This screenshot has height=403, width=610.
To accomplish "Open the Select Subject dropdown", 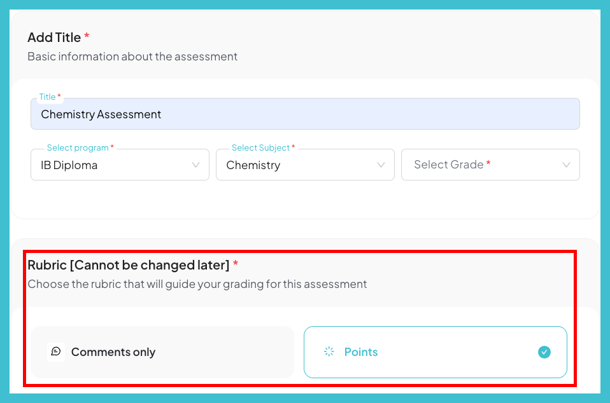I will 305,165.
